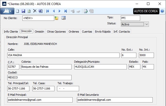Go to the next record
Image resolution: width=166 pixels, height=106 pixels.
pyautogui.click(x=60, y=11)
